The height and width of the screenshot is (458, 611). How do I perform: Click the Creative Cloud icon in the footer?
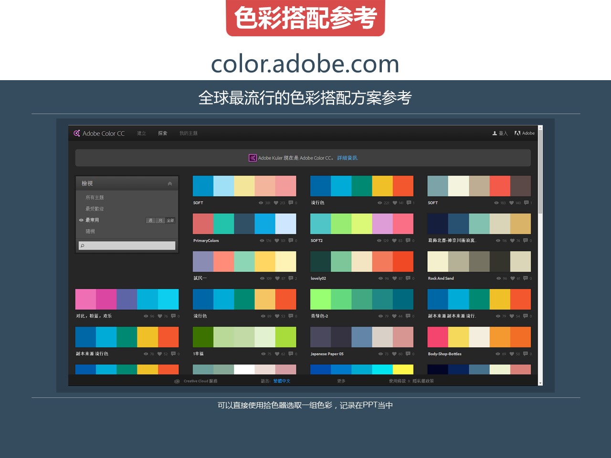point(177,381)
